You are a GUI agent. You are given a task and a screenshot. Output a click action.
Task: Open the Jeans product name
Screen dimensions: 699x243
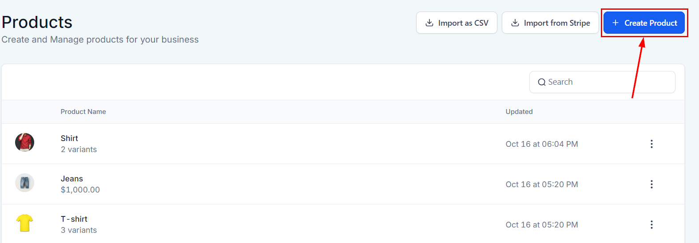pyautogui.click(x=71, y=179)
